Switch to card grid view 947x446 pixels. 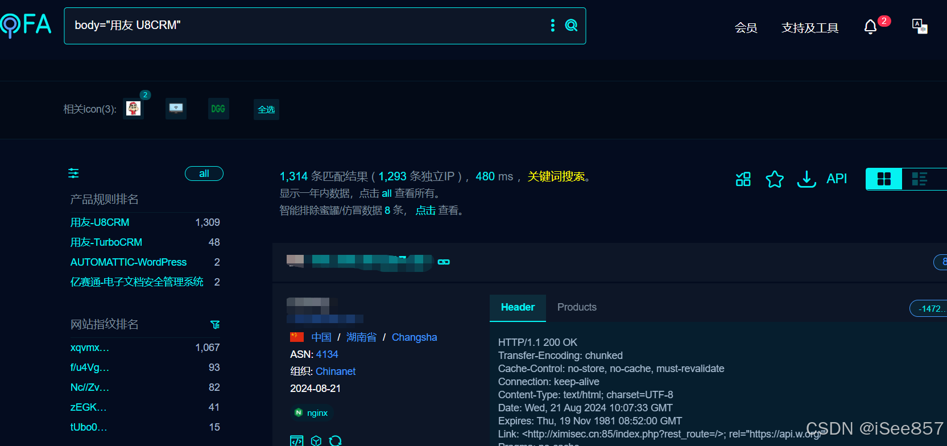pos(884,179)
